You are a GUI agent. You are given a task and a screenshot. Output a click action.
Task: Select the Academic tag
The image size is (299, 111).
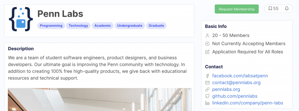coord(102,26)
